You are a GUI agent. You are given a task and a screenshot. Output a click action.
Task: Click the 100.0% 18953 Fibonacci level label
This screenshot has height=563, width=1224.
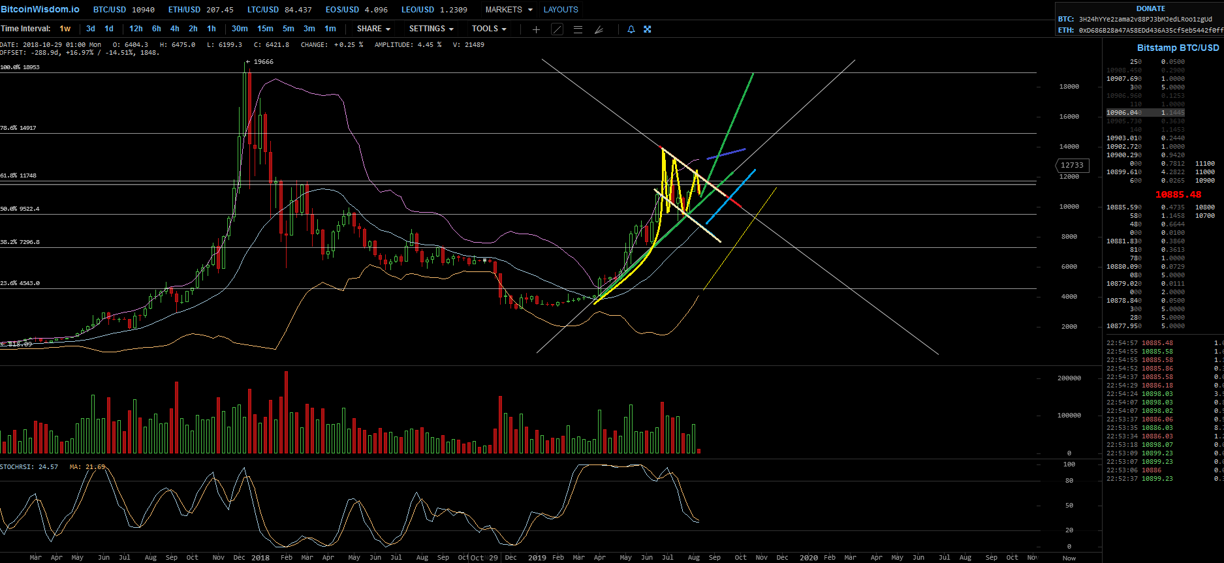pyautogui.click(x=20, y=67)
